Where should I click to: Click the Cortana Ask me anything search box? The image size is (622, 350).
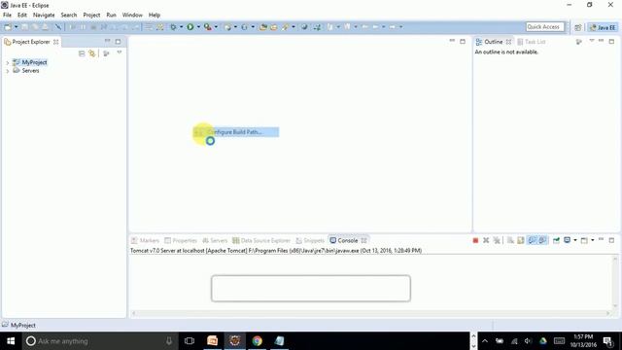pos(99,341)
